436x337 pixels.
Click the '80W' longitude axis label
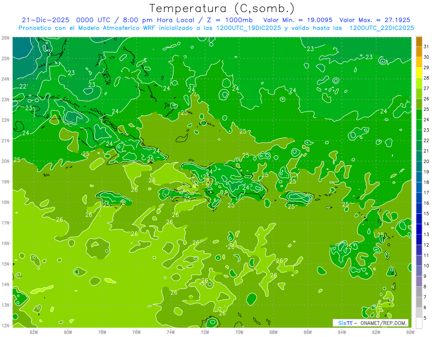point(68,332)
